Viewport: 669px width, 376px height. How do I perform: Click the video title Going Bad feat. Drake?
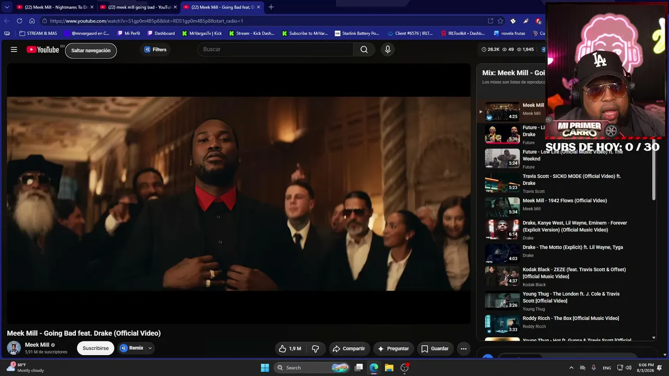(84, 333)
